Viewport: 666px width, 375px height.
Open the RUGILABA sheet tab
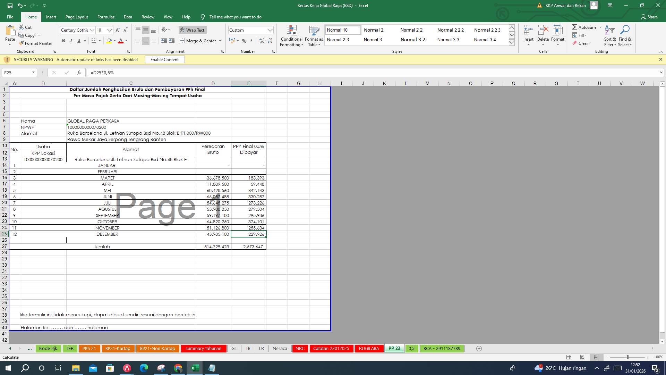point(369,348)
